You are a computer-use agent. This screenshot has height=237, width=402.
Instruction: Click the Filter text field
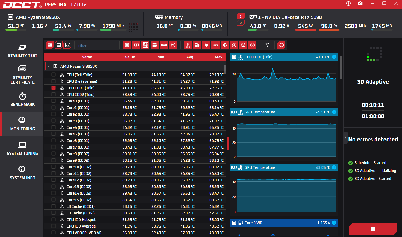pos(97,46)
